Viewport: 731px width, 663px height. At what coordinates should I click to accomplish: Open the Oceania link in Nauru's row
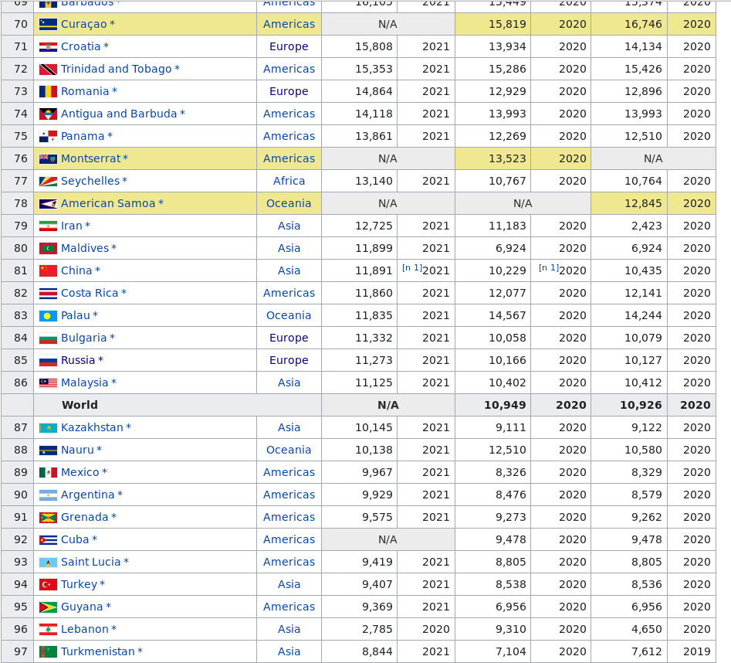(x=289, y=450)
